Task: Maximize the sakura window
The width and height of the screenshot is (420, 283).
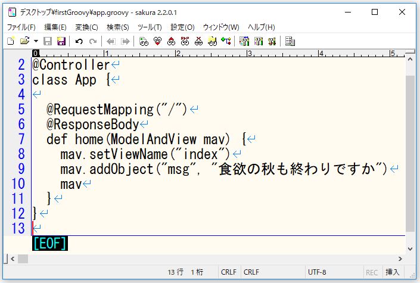Action: coord(375,12)
